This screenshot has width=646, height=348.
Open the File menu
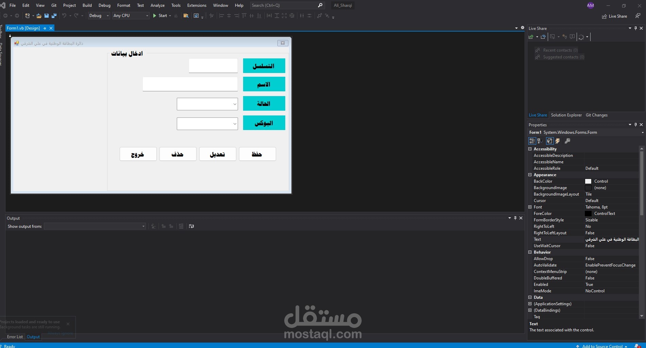(13, 5)
